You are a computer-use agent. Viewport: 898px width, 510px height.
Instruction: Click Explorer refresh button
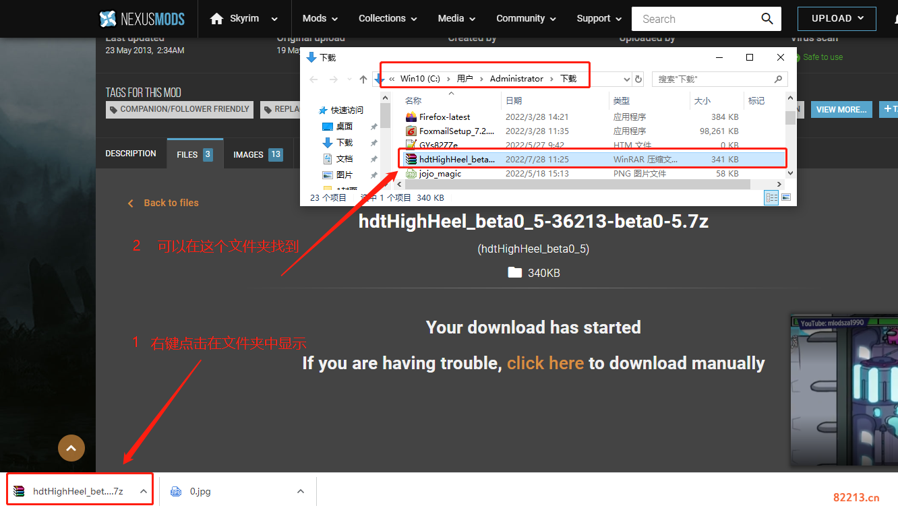[638, 79]
